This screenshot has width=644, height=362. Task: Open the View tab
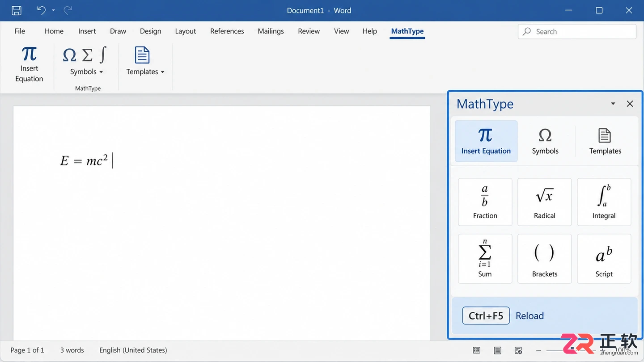point(341,31)
